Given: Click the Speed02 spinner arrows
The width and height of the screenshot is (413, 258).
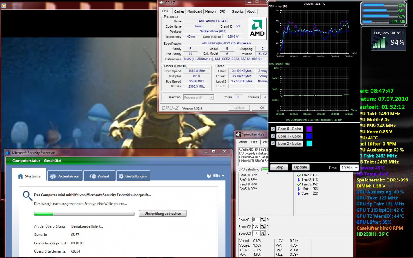Looking at the screenshot, I should coord(263,227).
